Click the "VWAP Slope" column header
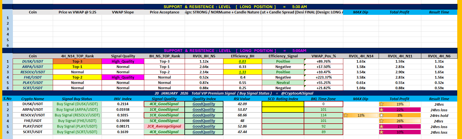 tap(123, 12)
